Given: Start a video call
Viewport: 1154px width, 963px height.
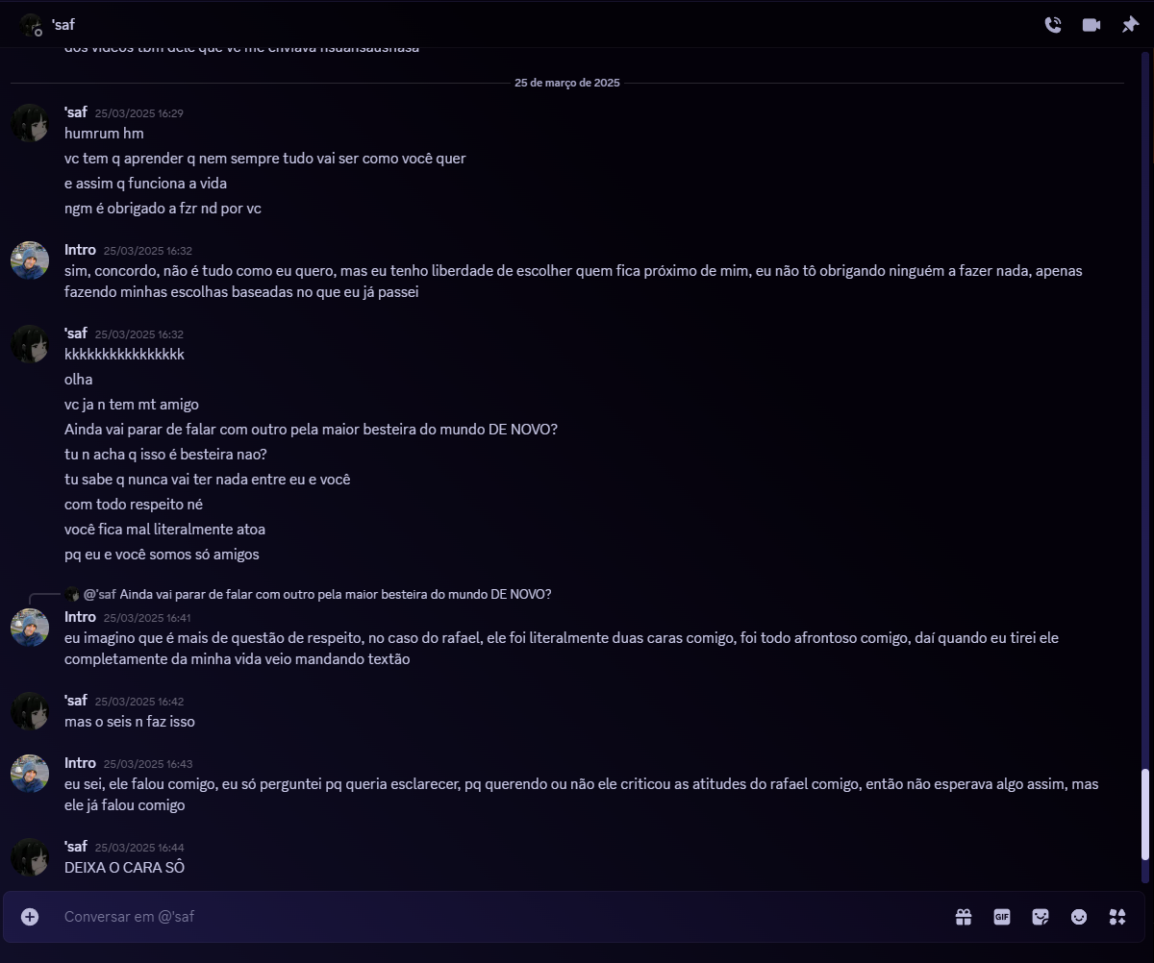Looking at the screenshot, I should (1091, 25).
